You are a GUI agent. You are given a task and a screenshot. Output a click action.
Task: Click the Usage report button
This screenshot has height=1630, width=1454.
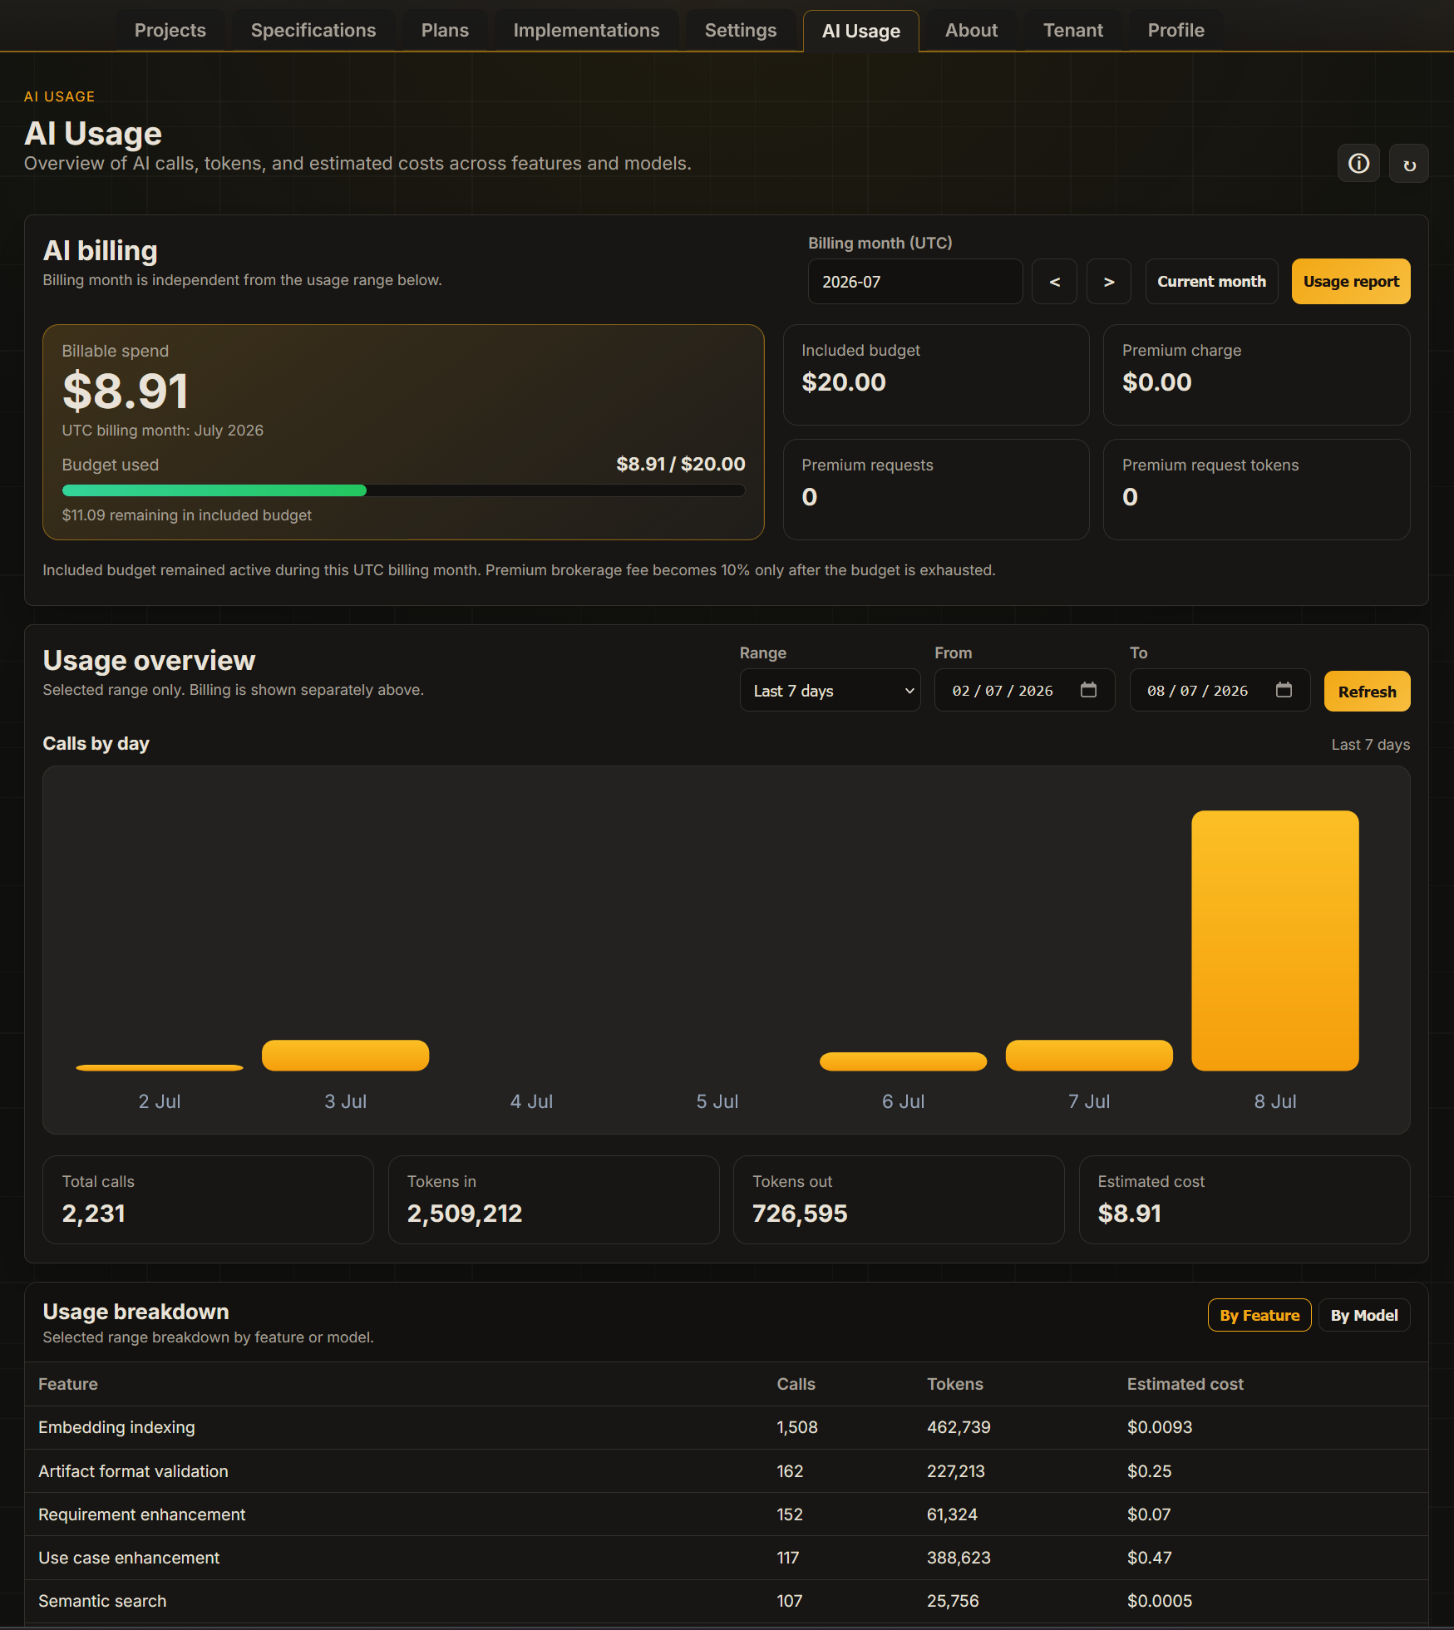1351,282
